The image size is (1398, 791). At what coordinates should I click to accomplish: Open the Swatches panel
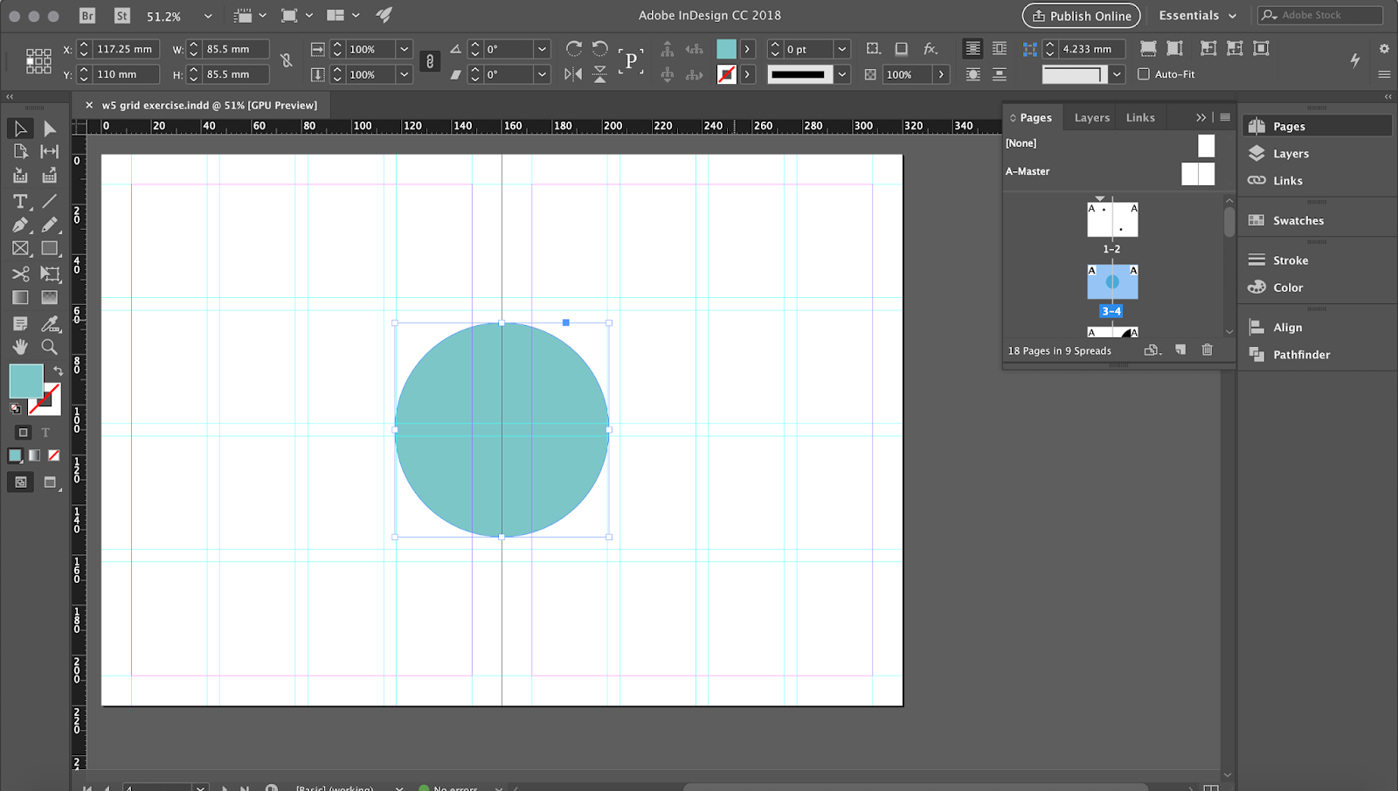(1297, 220)
